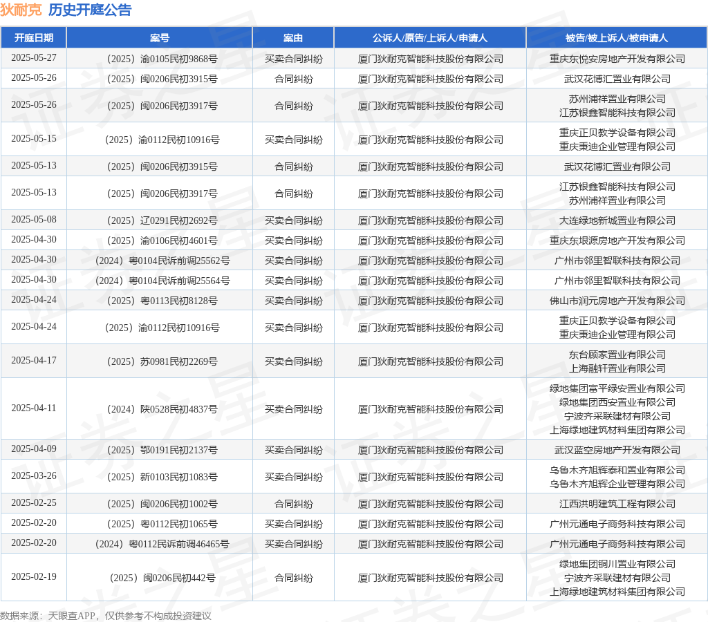
Task: Click plaintiff 厦门狄耐克智能科技股份有限公司 in 2025-05-08 row
Action: [430, 220]
